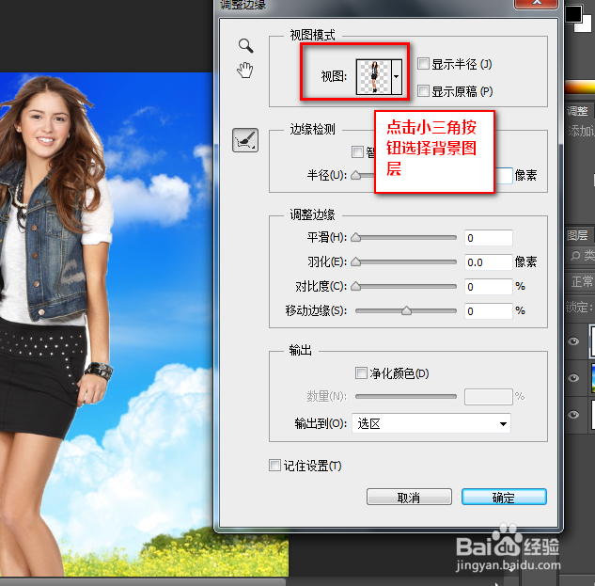
Task: Enable 显示半径 (J) checkbox
Action: 423,63
